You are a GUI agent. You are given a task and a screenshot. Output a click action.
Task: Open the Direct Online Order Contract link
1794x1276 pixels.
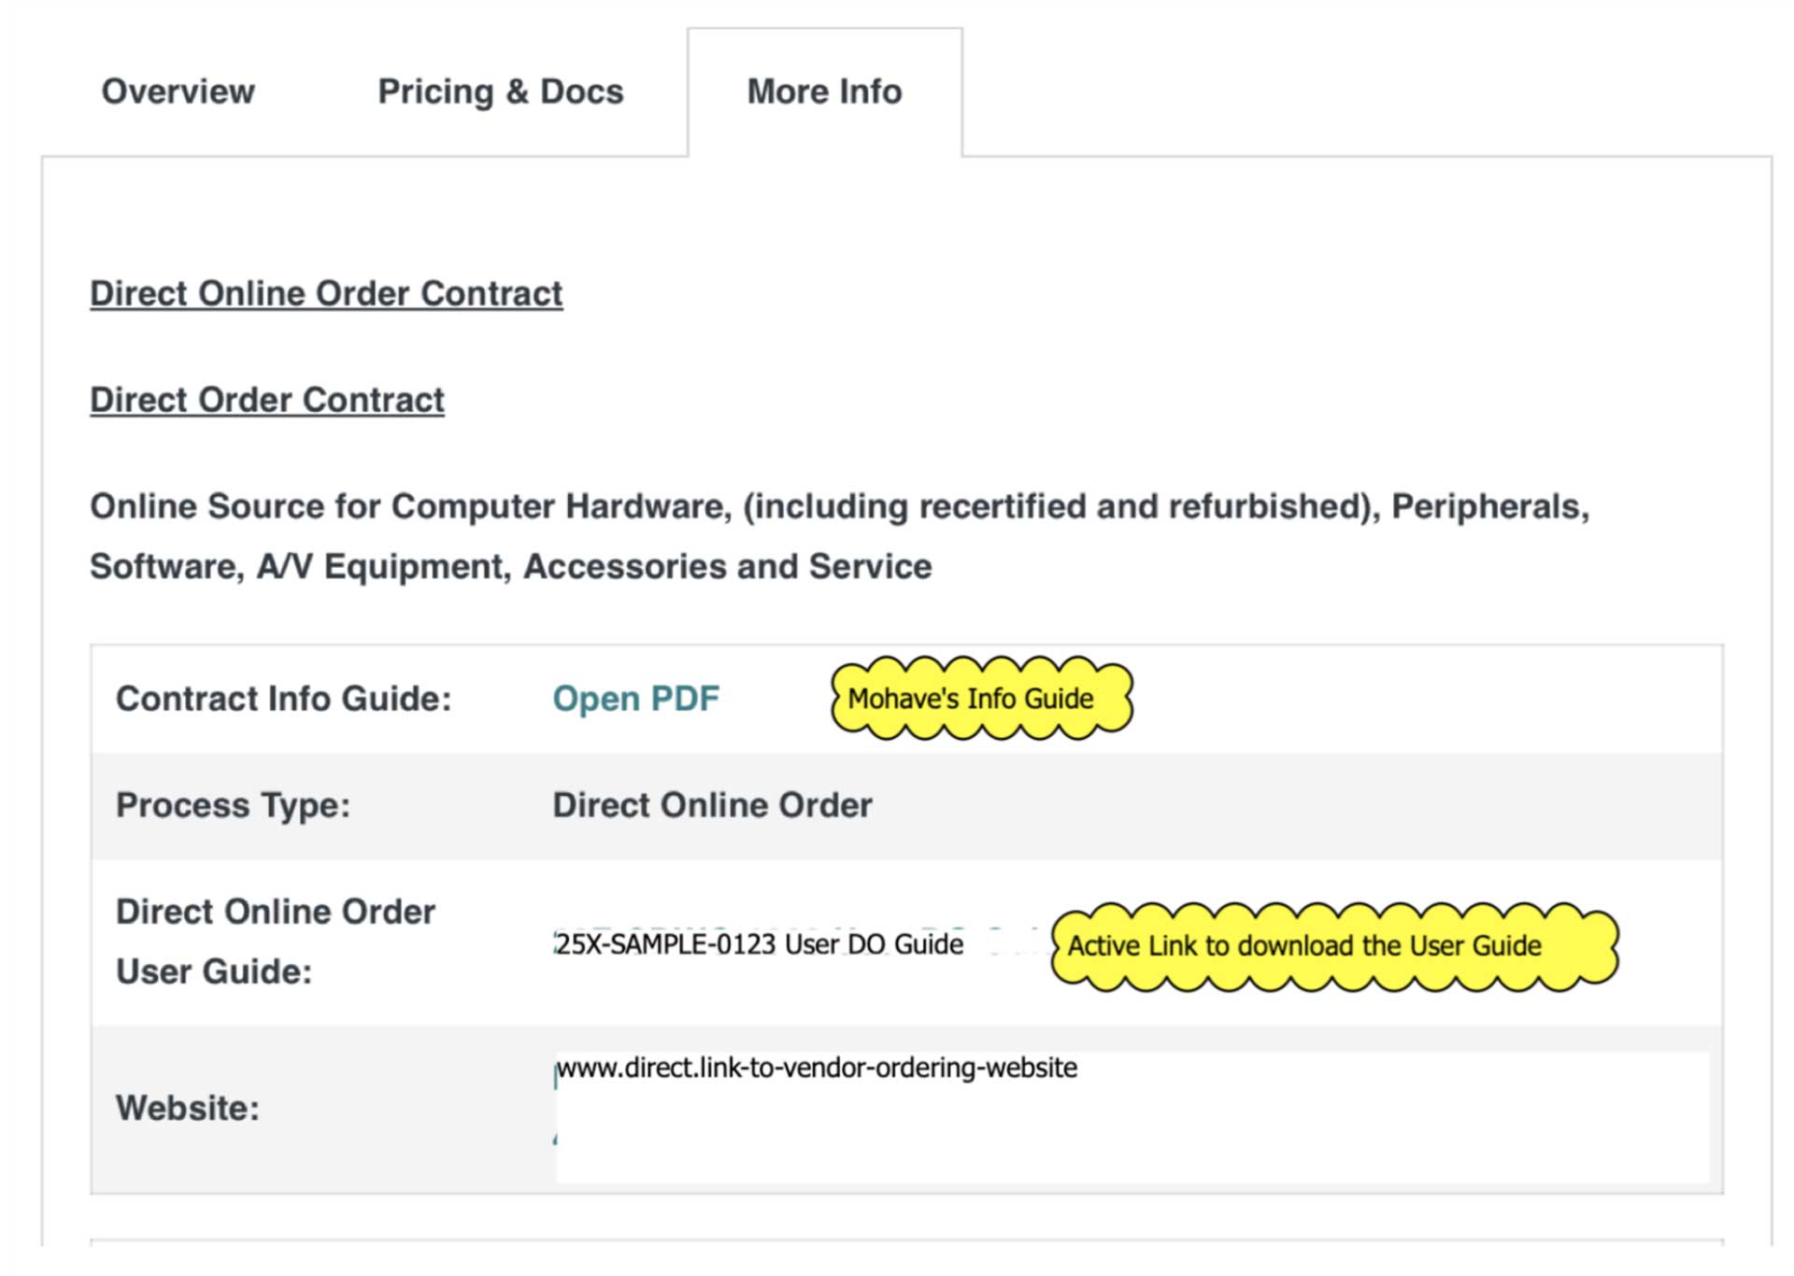[326, 293]
